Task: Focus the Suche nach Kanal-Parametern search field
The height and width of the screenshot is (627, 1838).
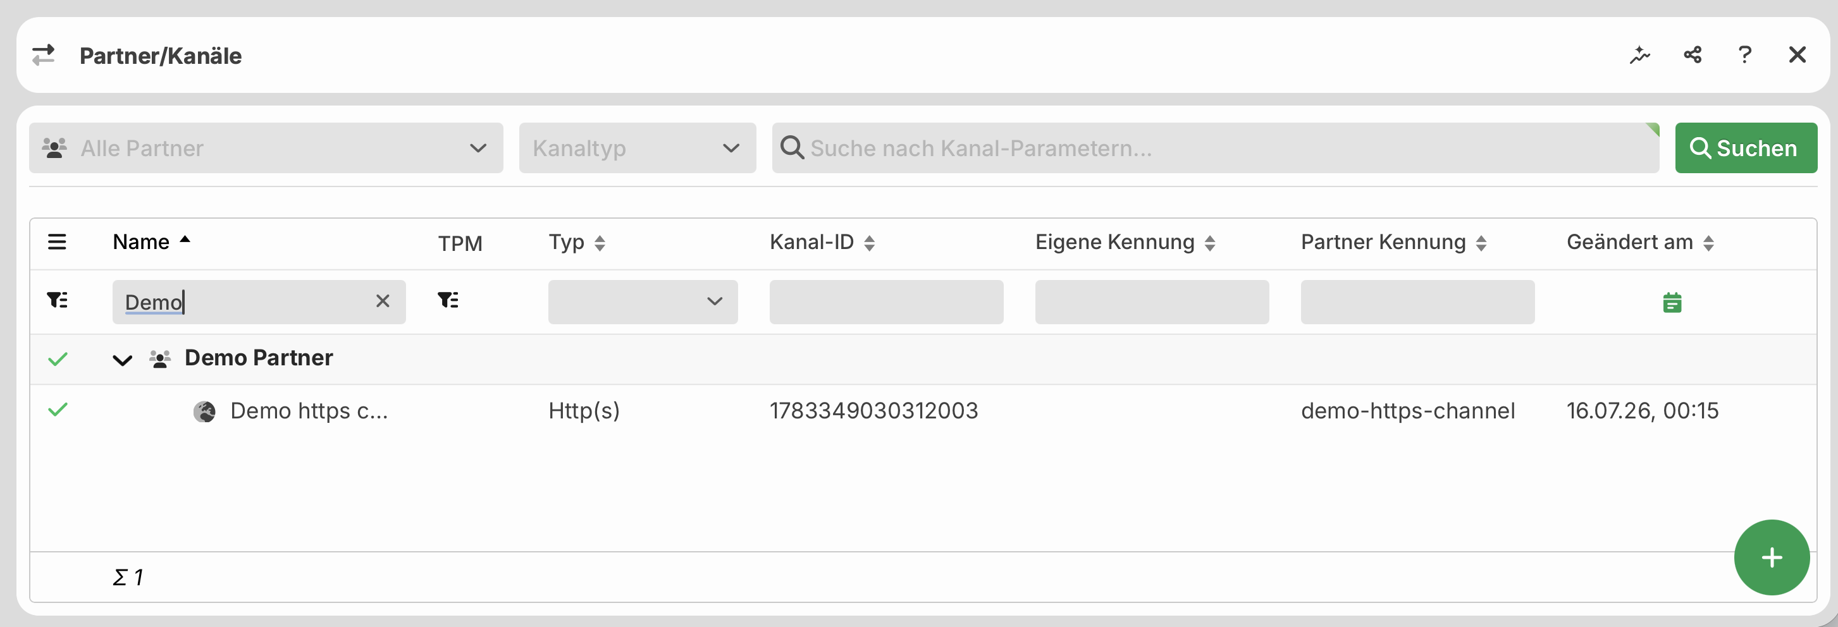Action: tap(1215, 148)
